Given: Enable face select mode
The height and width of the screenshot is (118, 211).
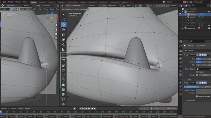Looking at the screenshot, I should 17,9.
